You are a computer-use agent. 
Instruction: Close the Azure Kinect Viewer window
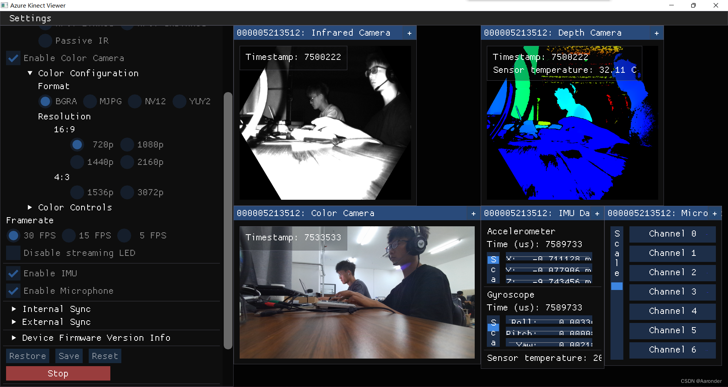pos(716,5)
